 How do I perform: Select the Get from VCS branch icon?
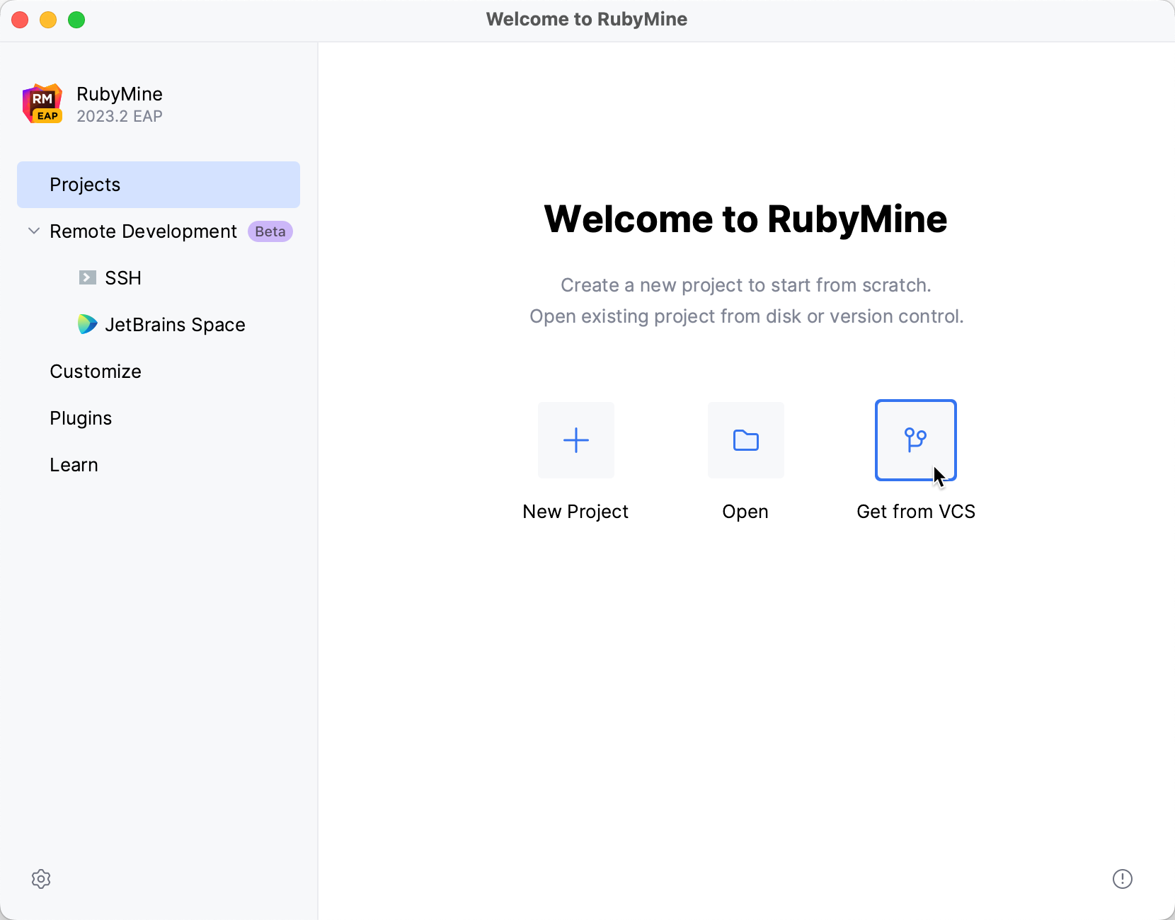pyautogui.click(x=915, y=437)
